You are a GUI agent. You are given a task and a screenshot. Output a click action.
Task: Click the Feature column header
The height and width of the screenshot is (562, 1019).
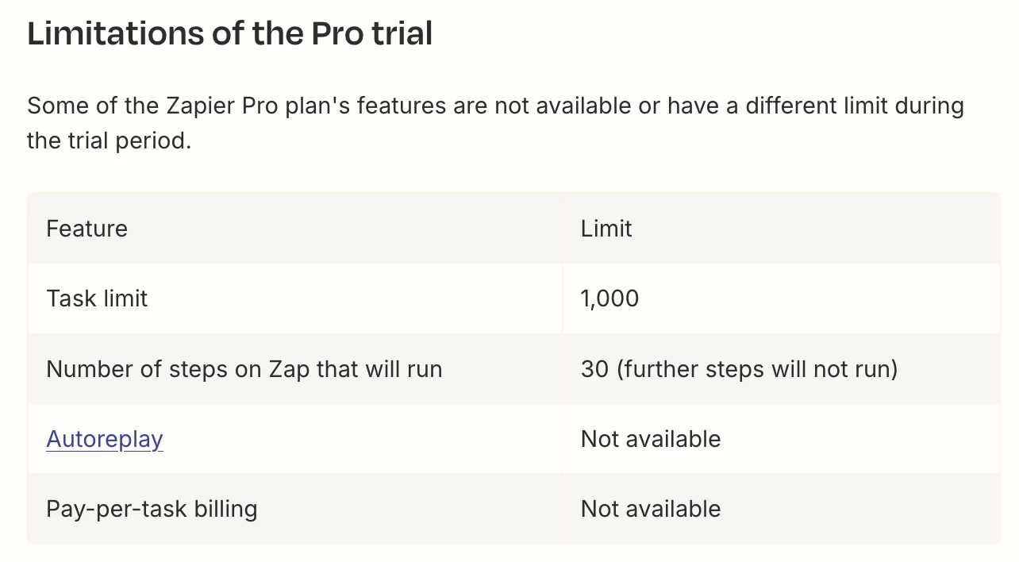(x=87, y=229)
